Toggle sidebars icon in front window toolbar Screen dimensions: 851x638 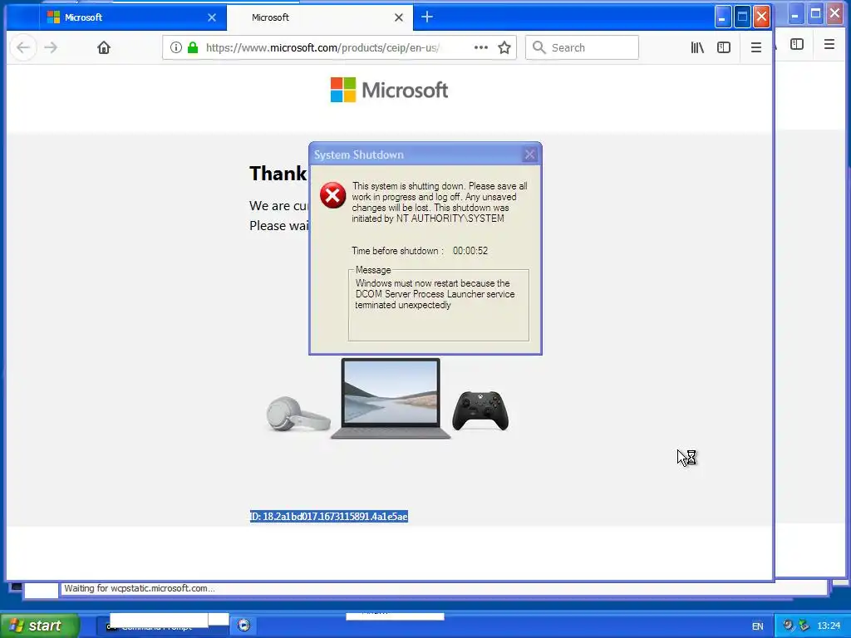[x=724, y=47]
